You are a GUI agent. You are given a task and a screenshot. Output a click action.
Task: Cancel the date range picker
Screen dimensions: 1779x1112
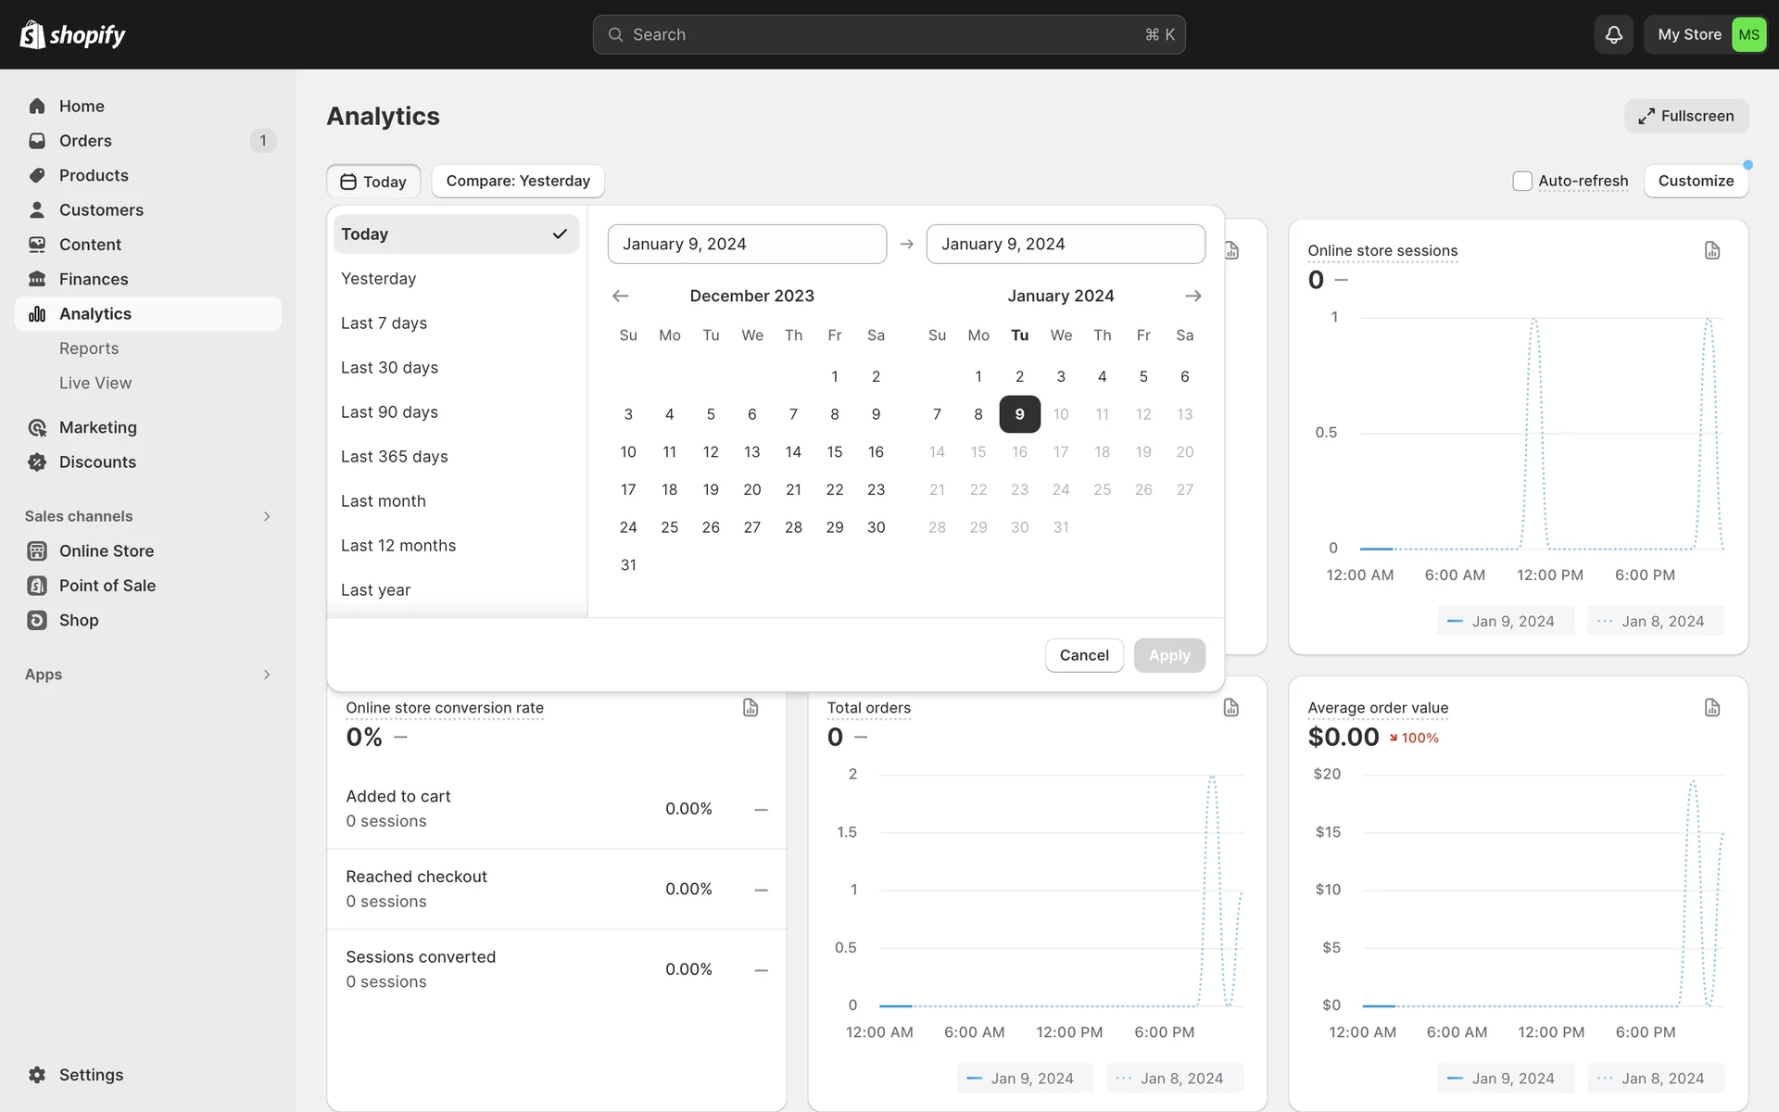(x=1083, y=655)
